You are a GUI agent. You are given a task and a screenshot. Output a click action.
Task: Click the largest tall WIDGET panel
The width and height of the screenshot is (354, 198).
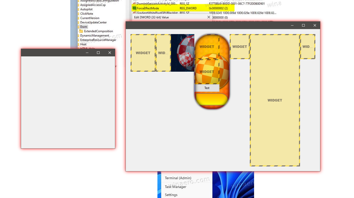click(x=275, y=100)
